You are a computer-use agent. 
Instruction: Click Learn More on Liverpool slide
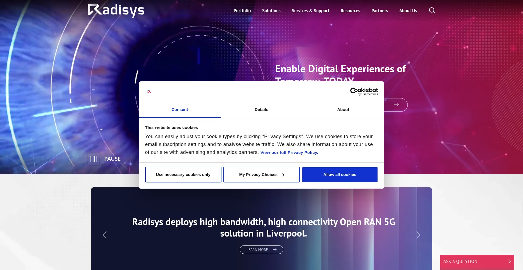(261, 250)
